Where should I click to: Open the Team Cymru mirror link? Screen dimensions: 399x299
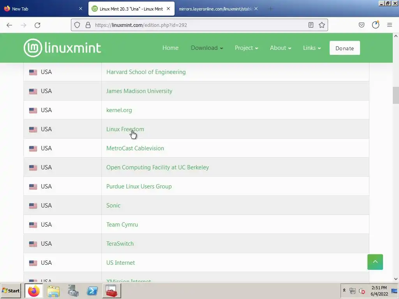122,225
